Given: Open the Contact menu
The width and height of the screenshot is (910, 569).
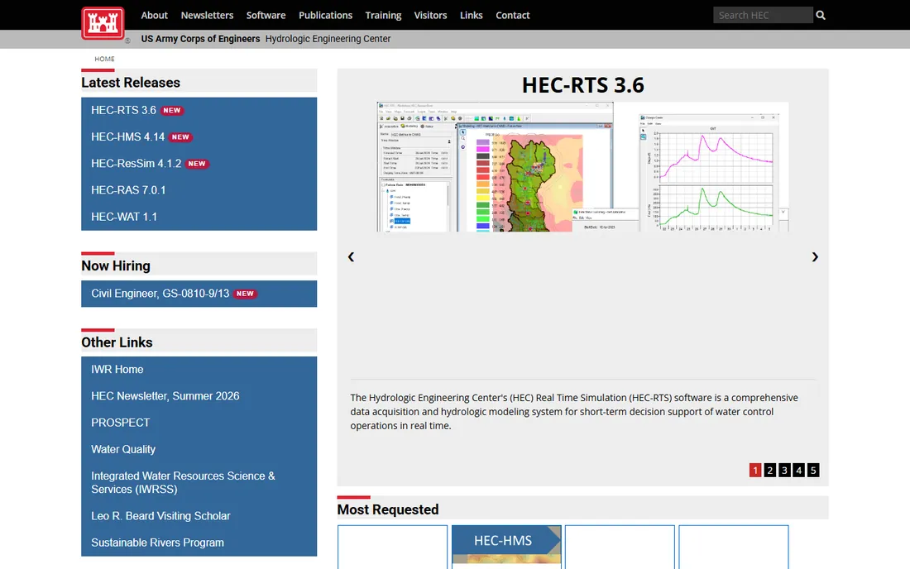Looking at the screenshot, I should pyautogui.click(x=512, y=15).
